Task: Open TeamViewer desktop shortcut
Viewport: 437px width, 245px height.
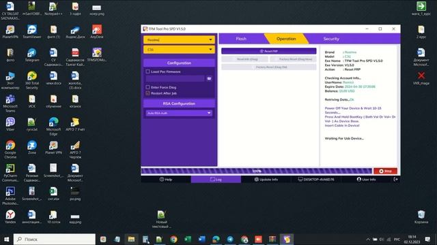Action: [x=32, y=32]
